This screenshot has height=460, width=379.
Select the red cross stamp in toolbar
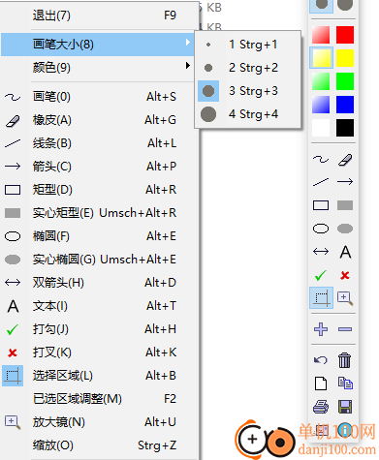click(345, 275)
